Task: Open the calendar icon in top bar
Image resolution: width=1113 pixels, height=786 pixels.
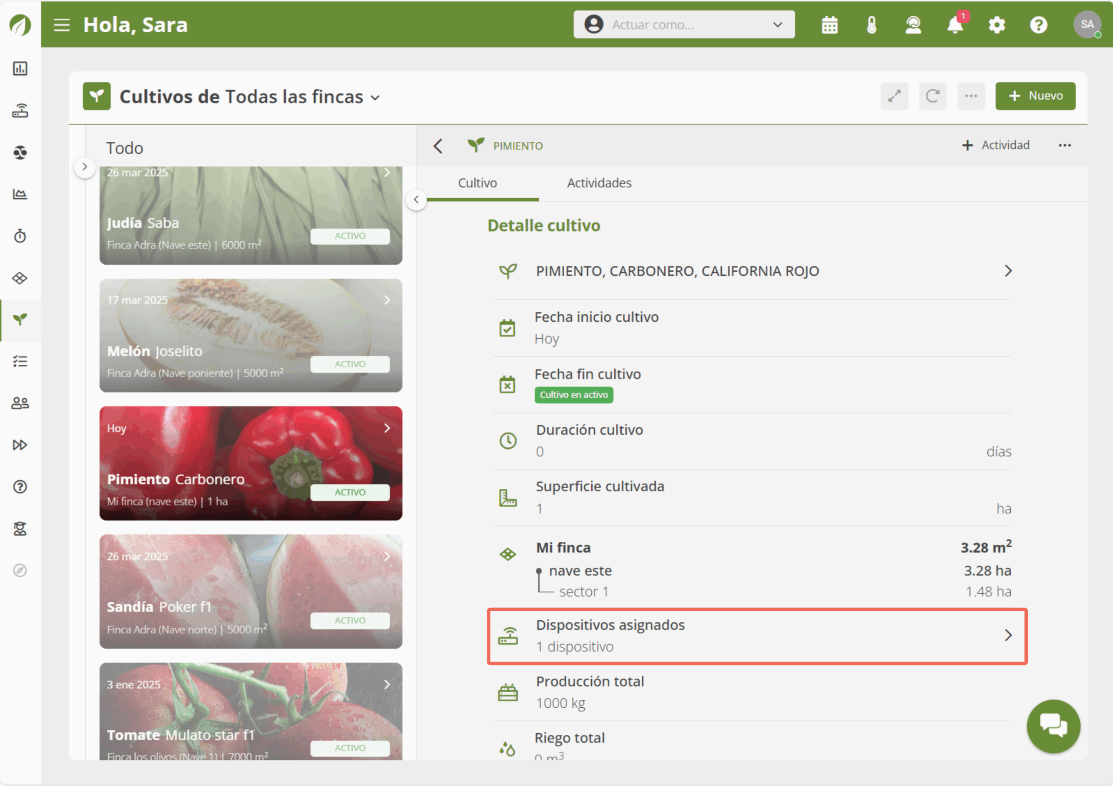Action: click(830, 25)
